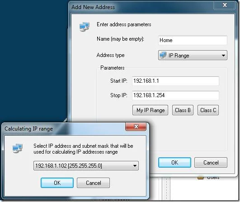Select the Users tree item
The width and height of the screenshot is (240, 202).
[213, 178]
